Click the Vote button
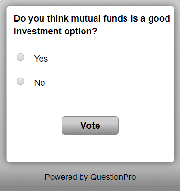Viewport: 180px width, 191px height. [90, 126]
